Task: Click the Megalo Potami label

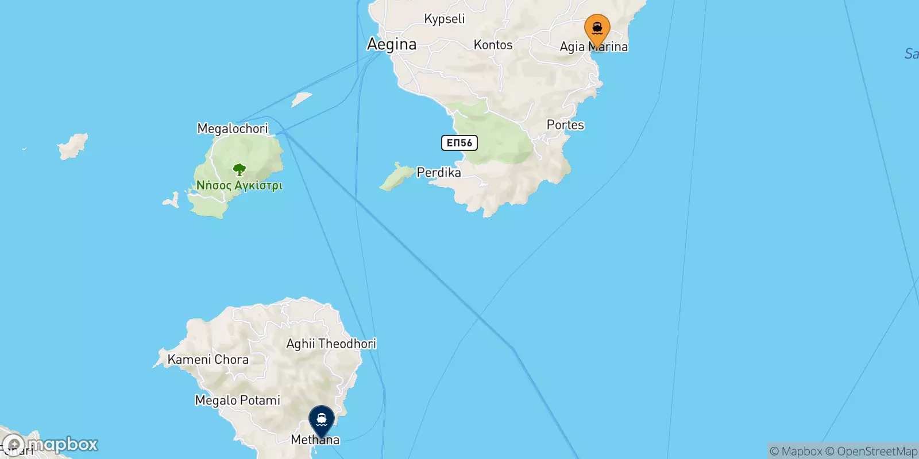Action: (238, 400)
